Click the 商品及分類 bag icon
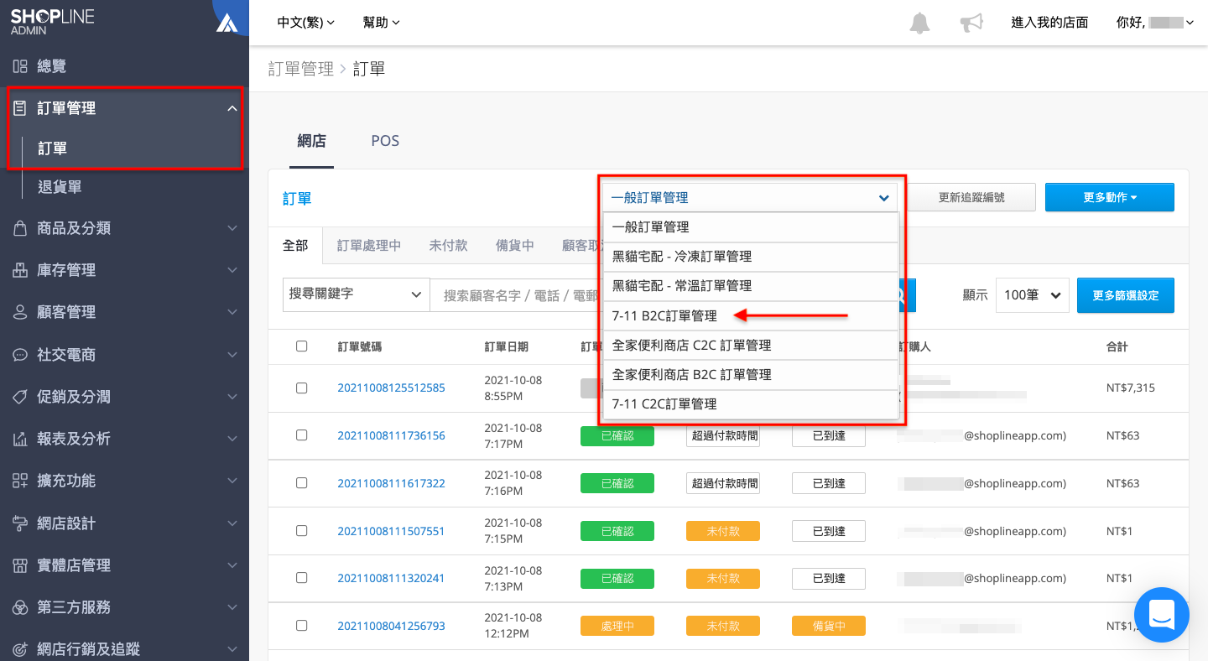The height and width of the screenshot is (661, 1208). (x=20, y=228)
